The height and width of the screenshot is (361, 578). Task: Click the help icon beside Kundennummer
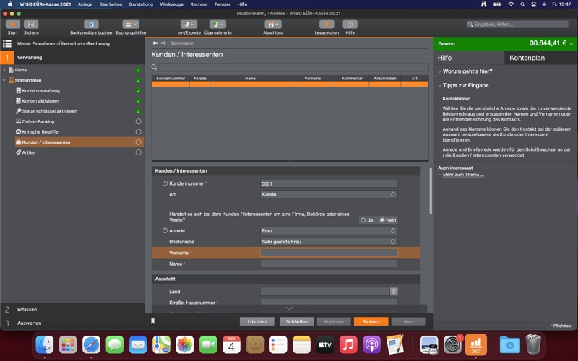[165, 183]
